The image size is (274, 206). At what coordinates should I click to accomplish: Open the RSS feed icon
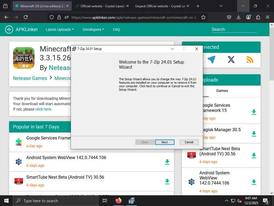[250, 60]
